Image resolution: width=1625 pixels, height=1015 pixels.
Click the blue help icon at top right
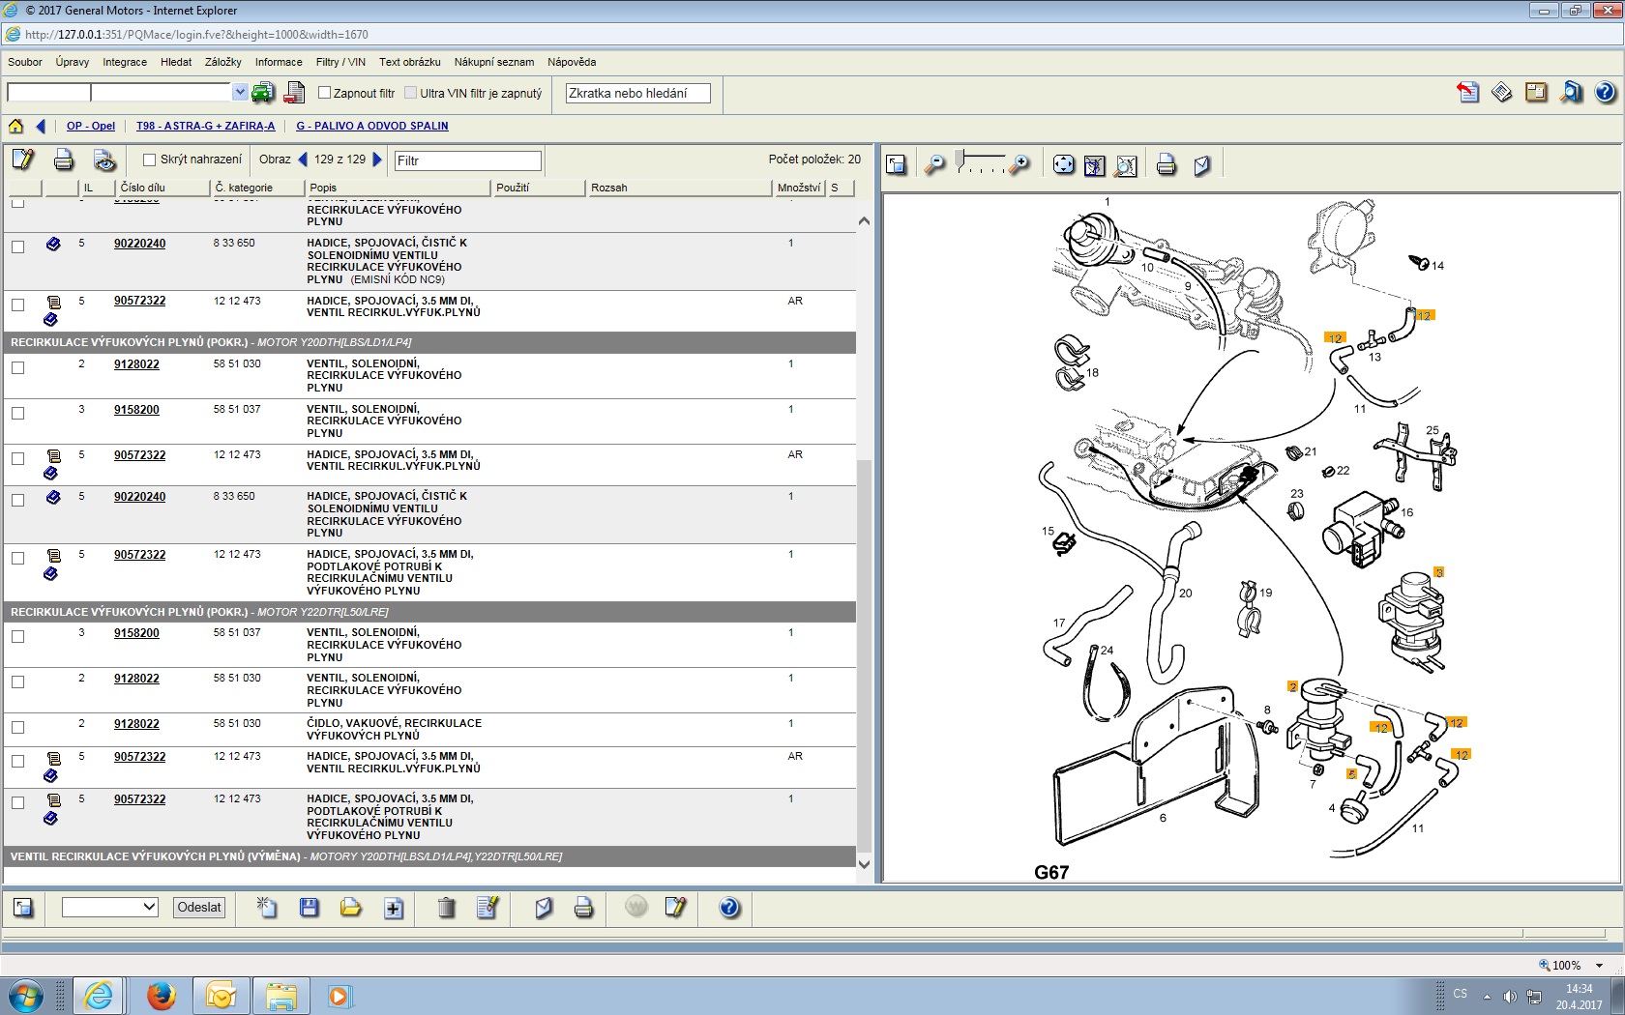click(x=1604, y=93)
